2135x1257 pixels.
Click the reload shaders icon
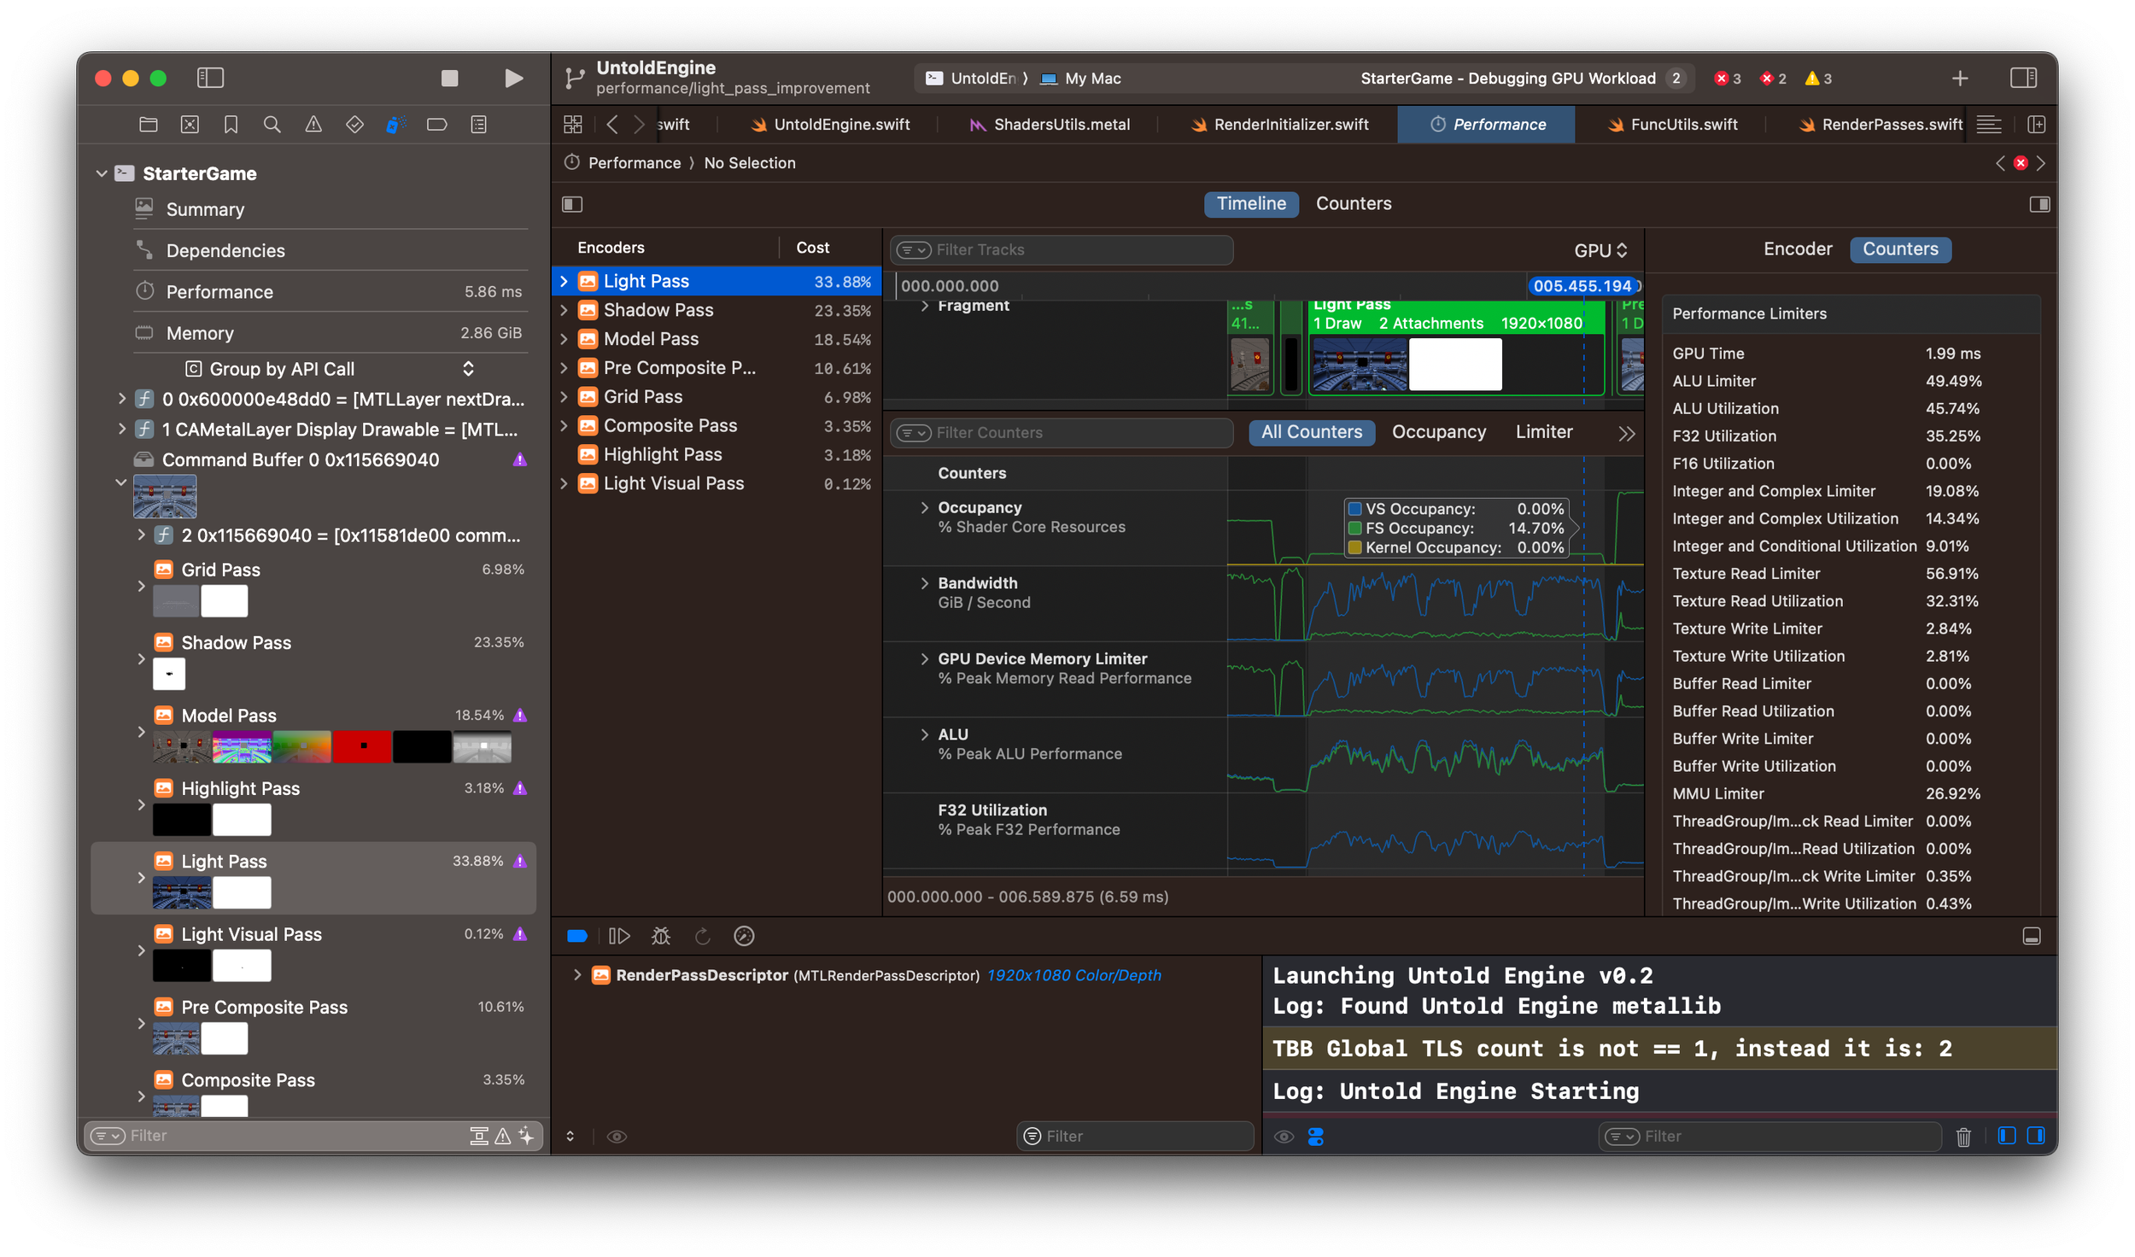[703, 936]
